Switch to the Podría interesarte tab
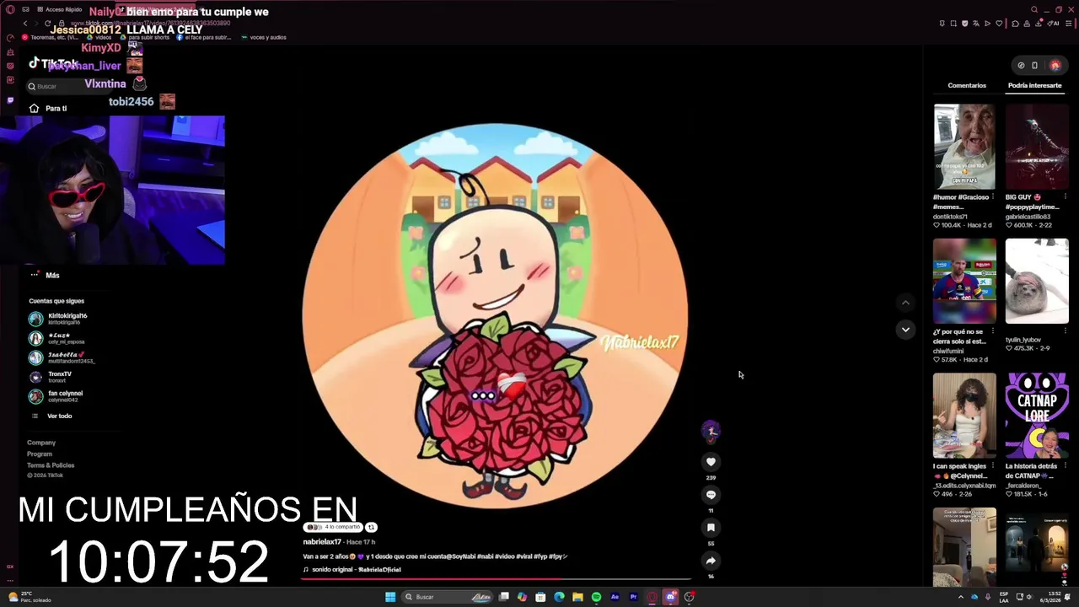The height and width of the screenshot is (607, 1079). [x=1034, y=85]
